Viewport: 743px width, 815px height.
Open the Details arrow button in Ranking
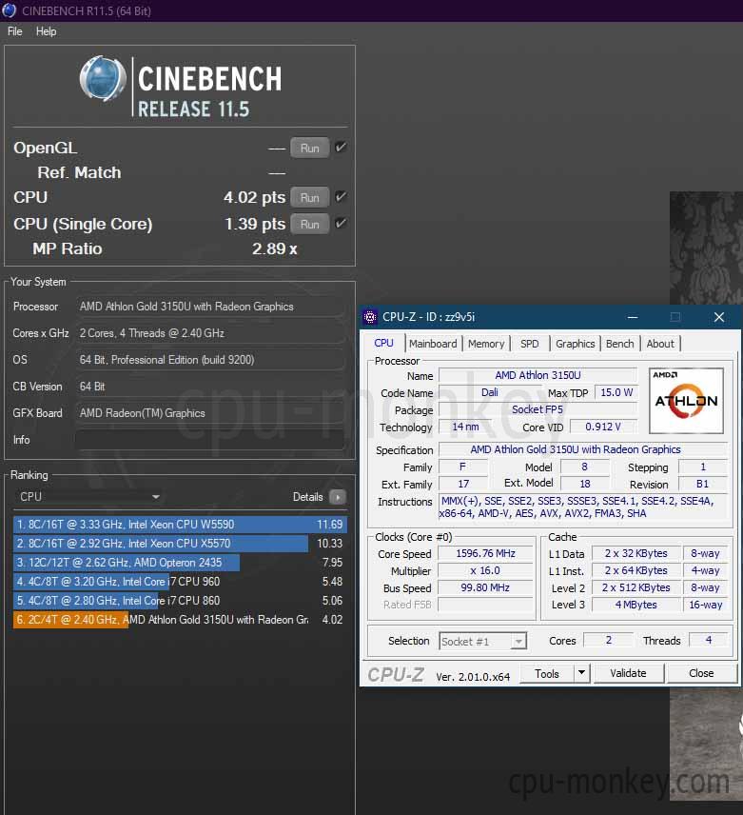point(338,497)
